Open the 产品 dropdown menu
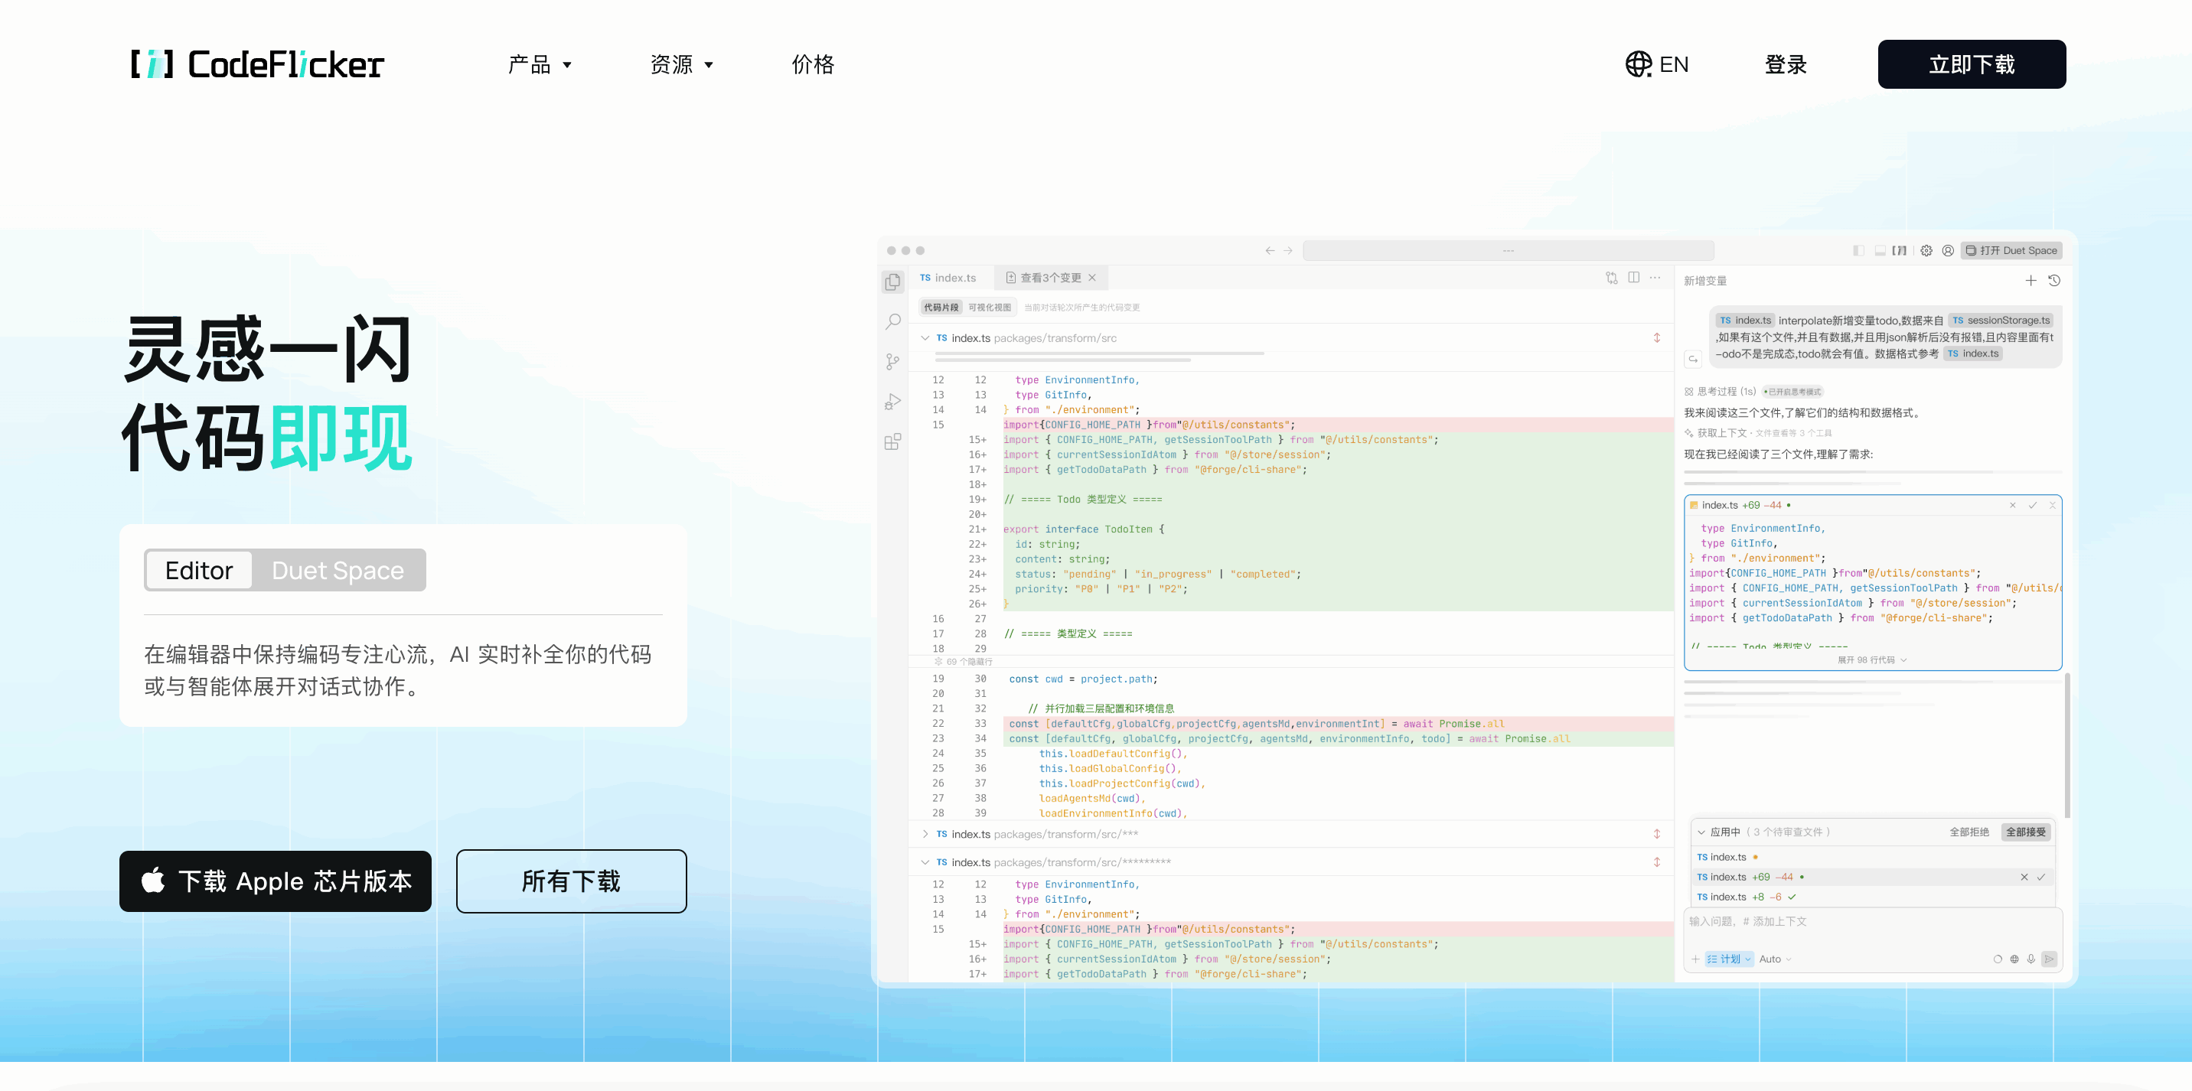Viewport: 2192px width, 1091px height. click(540, 64)
